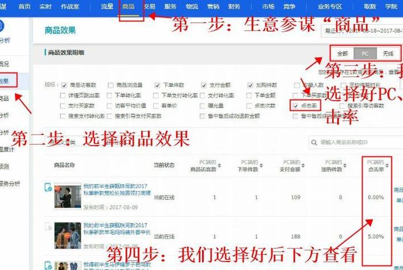Image resolution: width=403 pixels, height=270 pixels.
Task: Open 服务 in top navigation
Action: click(170, 6)
